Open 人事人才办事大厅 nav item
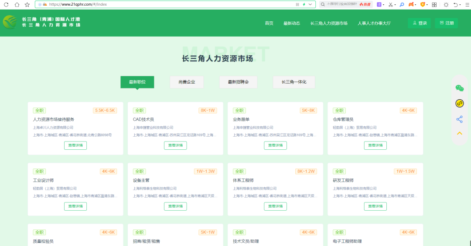471x246 pixels. click(374, 23)
